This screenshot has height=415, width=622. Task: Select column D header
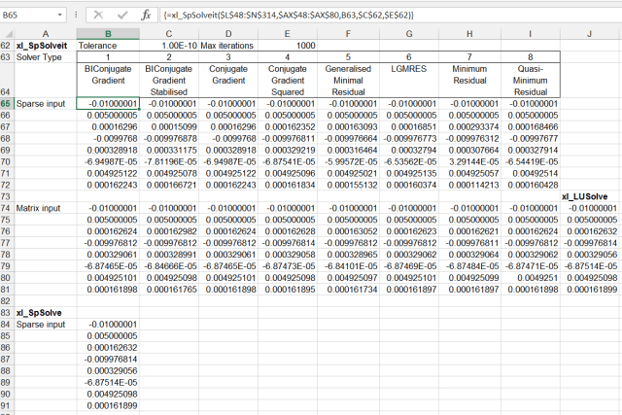click(x=228, y=34)
